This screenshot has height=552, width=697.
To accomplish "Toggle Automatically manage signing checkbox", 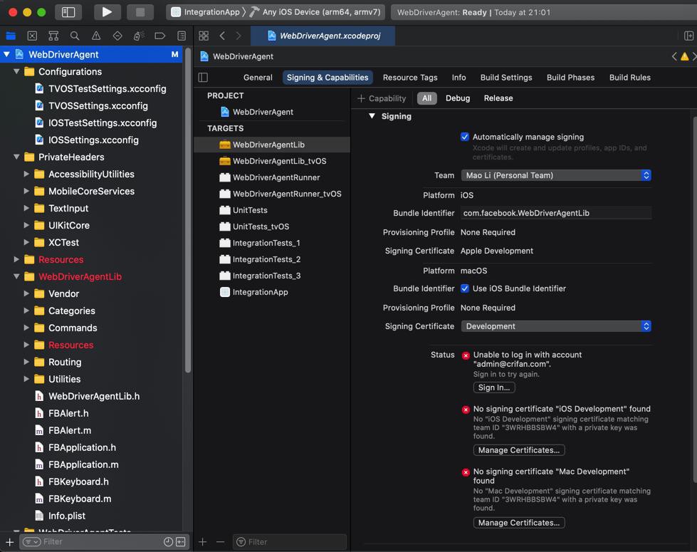I will click(x=464, y=137).
